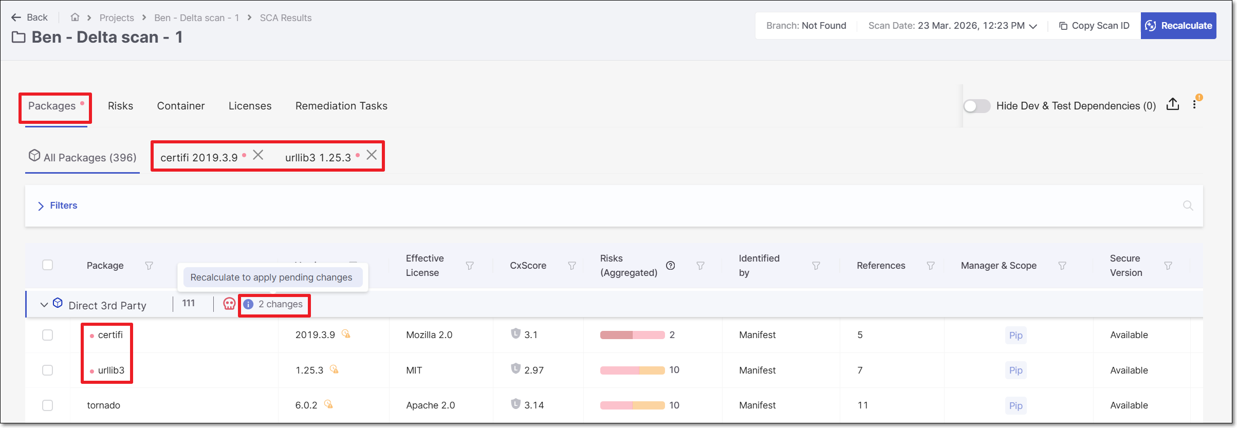Toggle Hide Dev & Test Dependencies switch
The image size is (1237, 428).
coord(976,106)
